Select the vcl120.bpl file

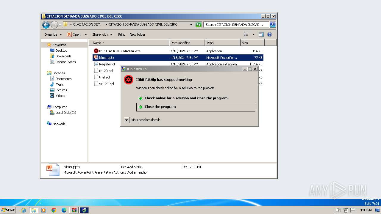106,84
